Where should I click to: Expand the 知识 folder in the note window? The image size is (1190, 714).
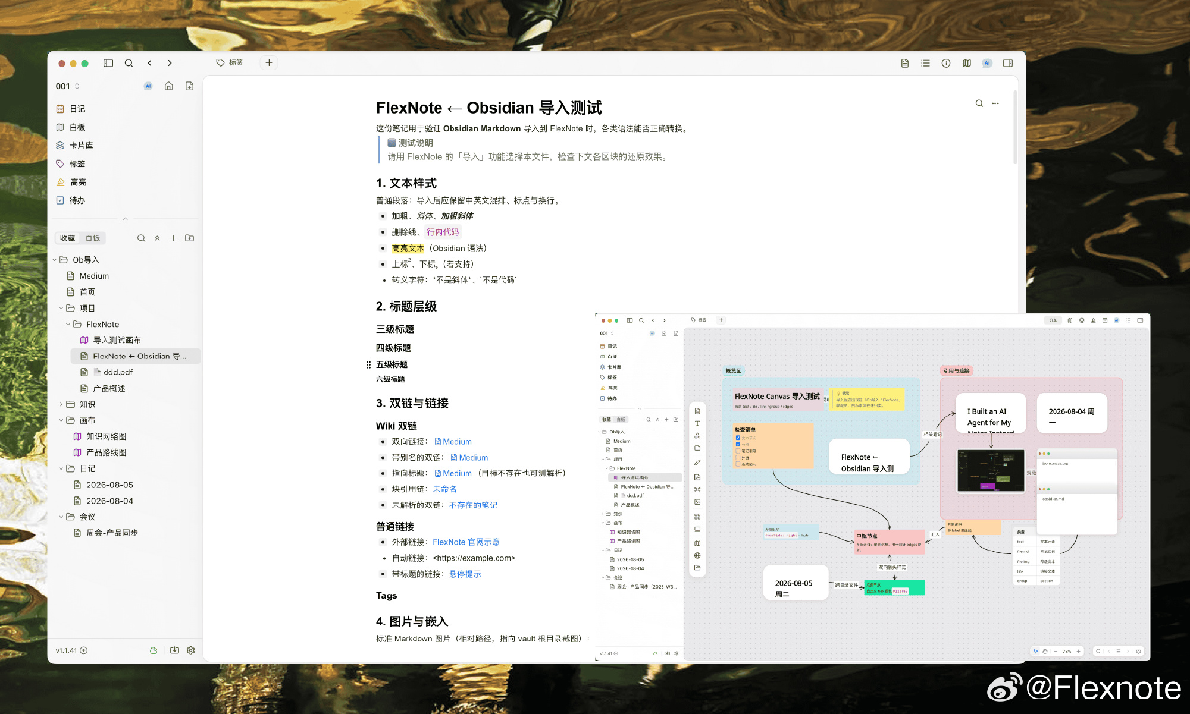61,404
